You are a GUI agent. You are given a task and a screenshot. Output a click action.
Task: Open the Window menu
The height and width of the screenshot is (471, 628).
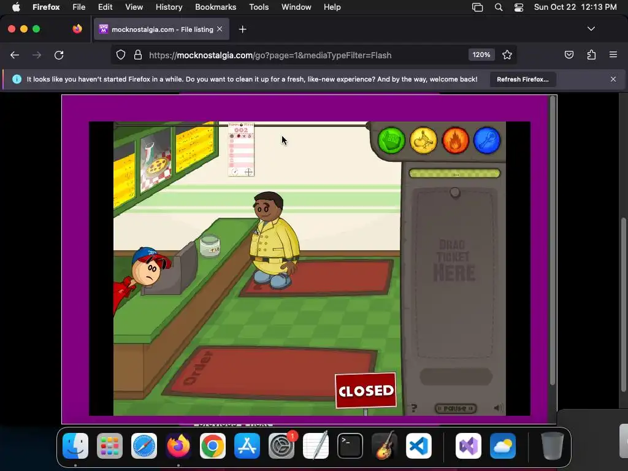(296, 7)
